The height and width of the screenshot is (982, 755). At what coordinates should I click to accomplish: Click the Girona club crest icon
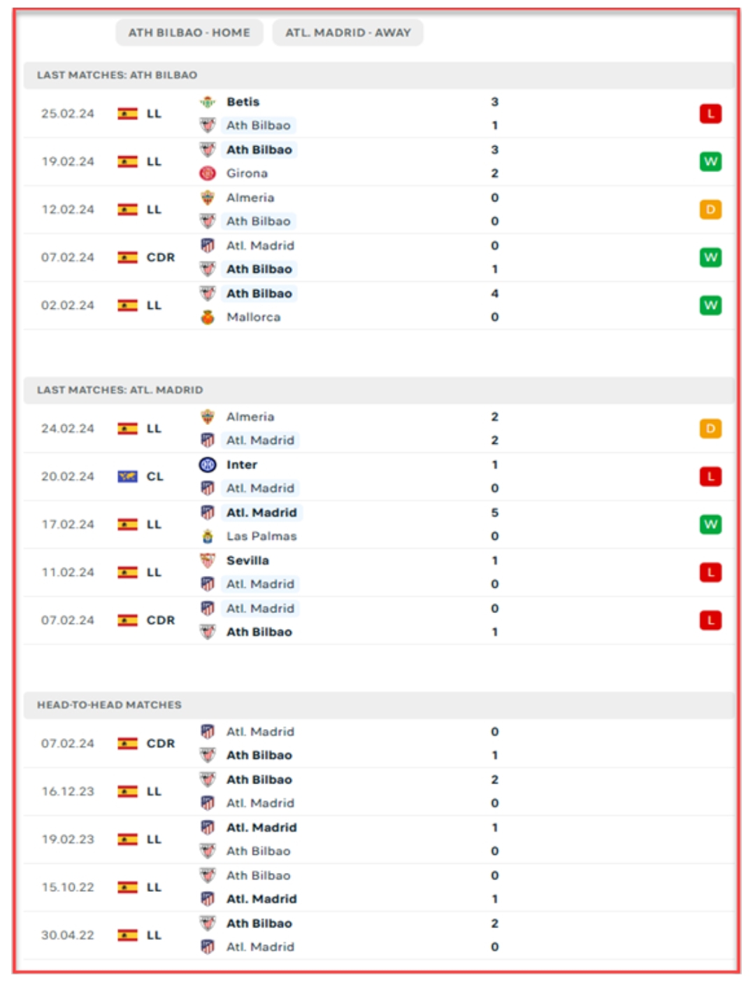[208, 173]
